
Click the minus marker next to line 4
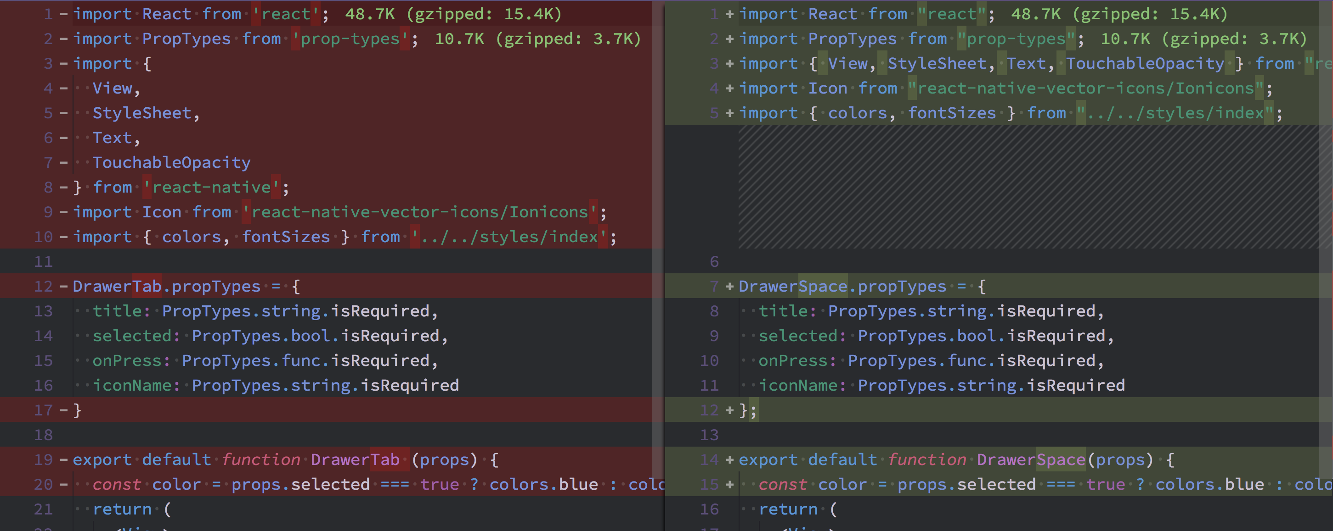(x=63, y=88)
